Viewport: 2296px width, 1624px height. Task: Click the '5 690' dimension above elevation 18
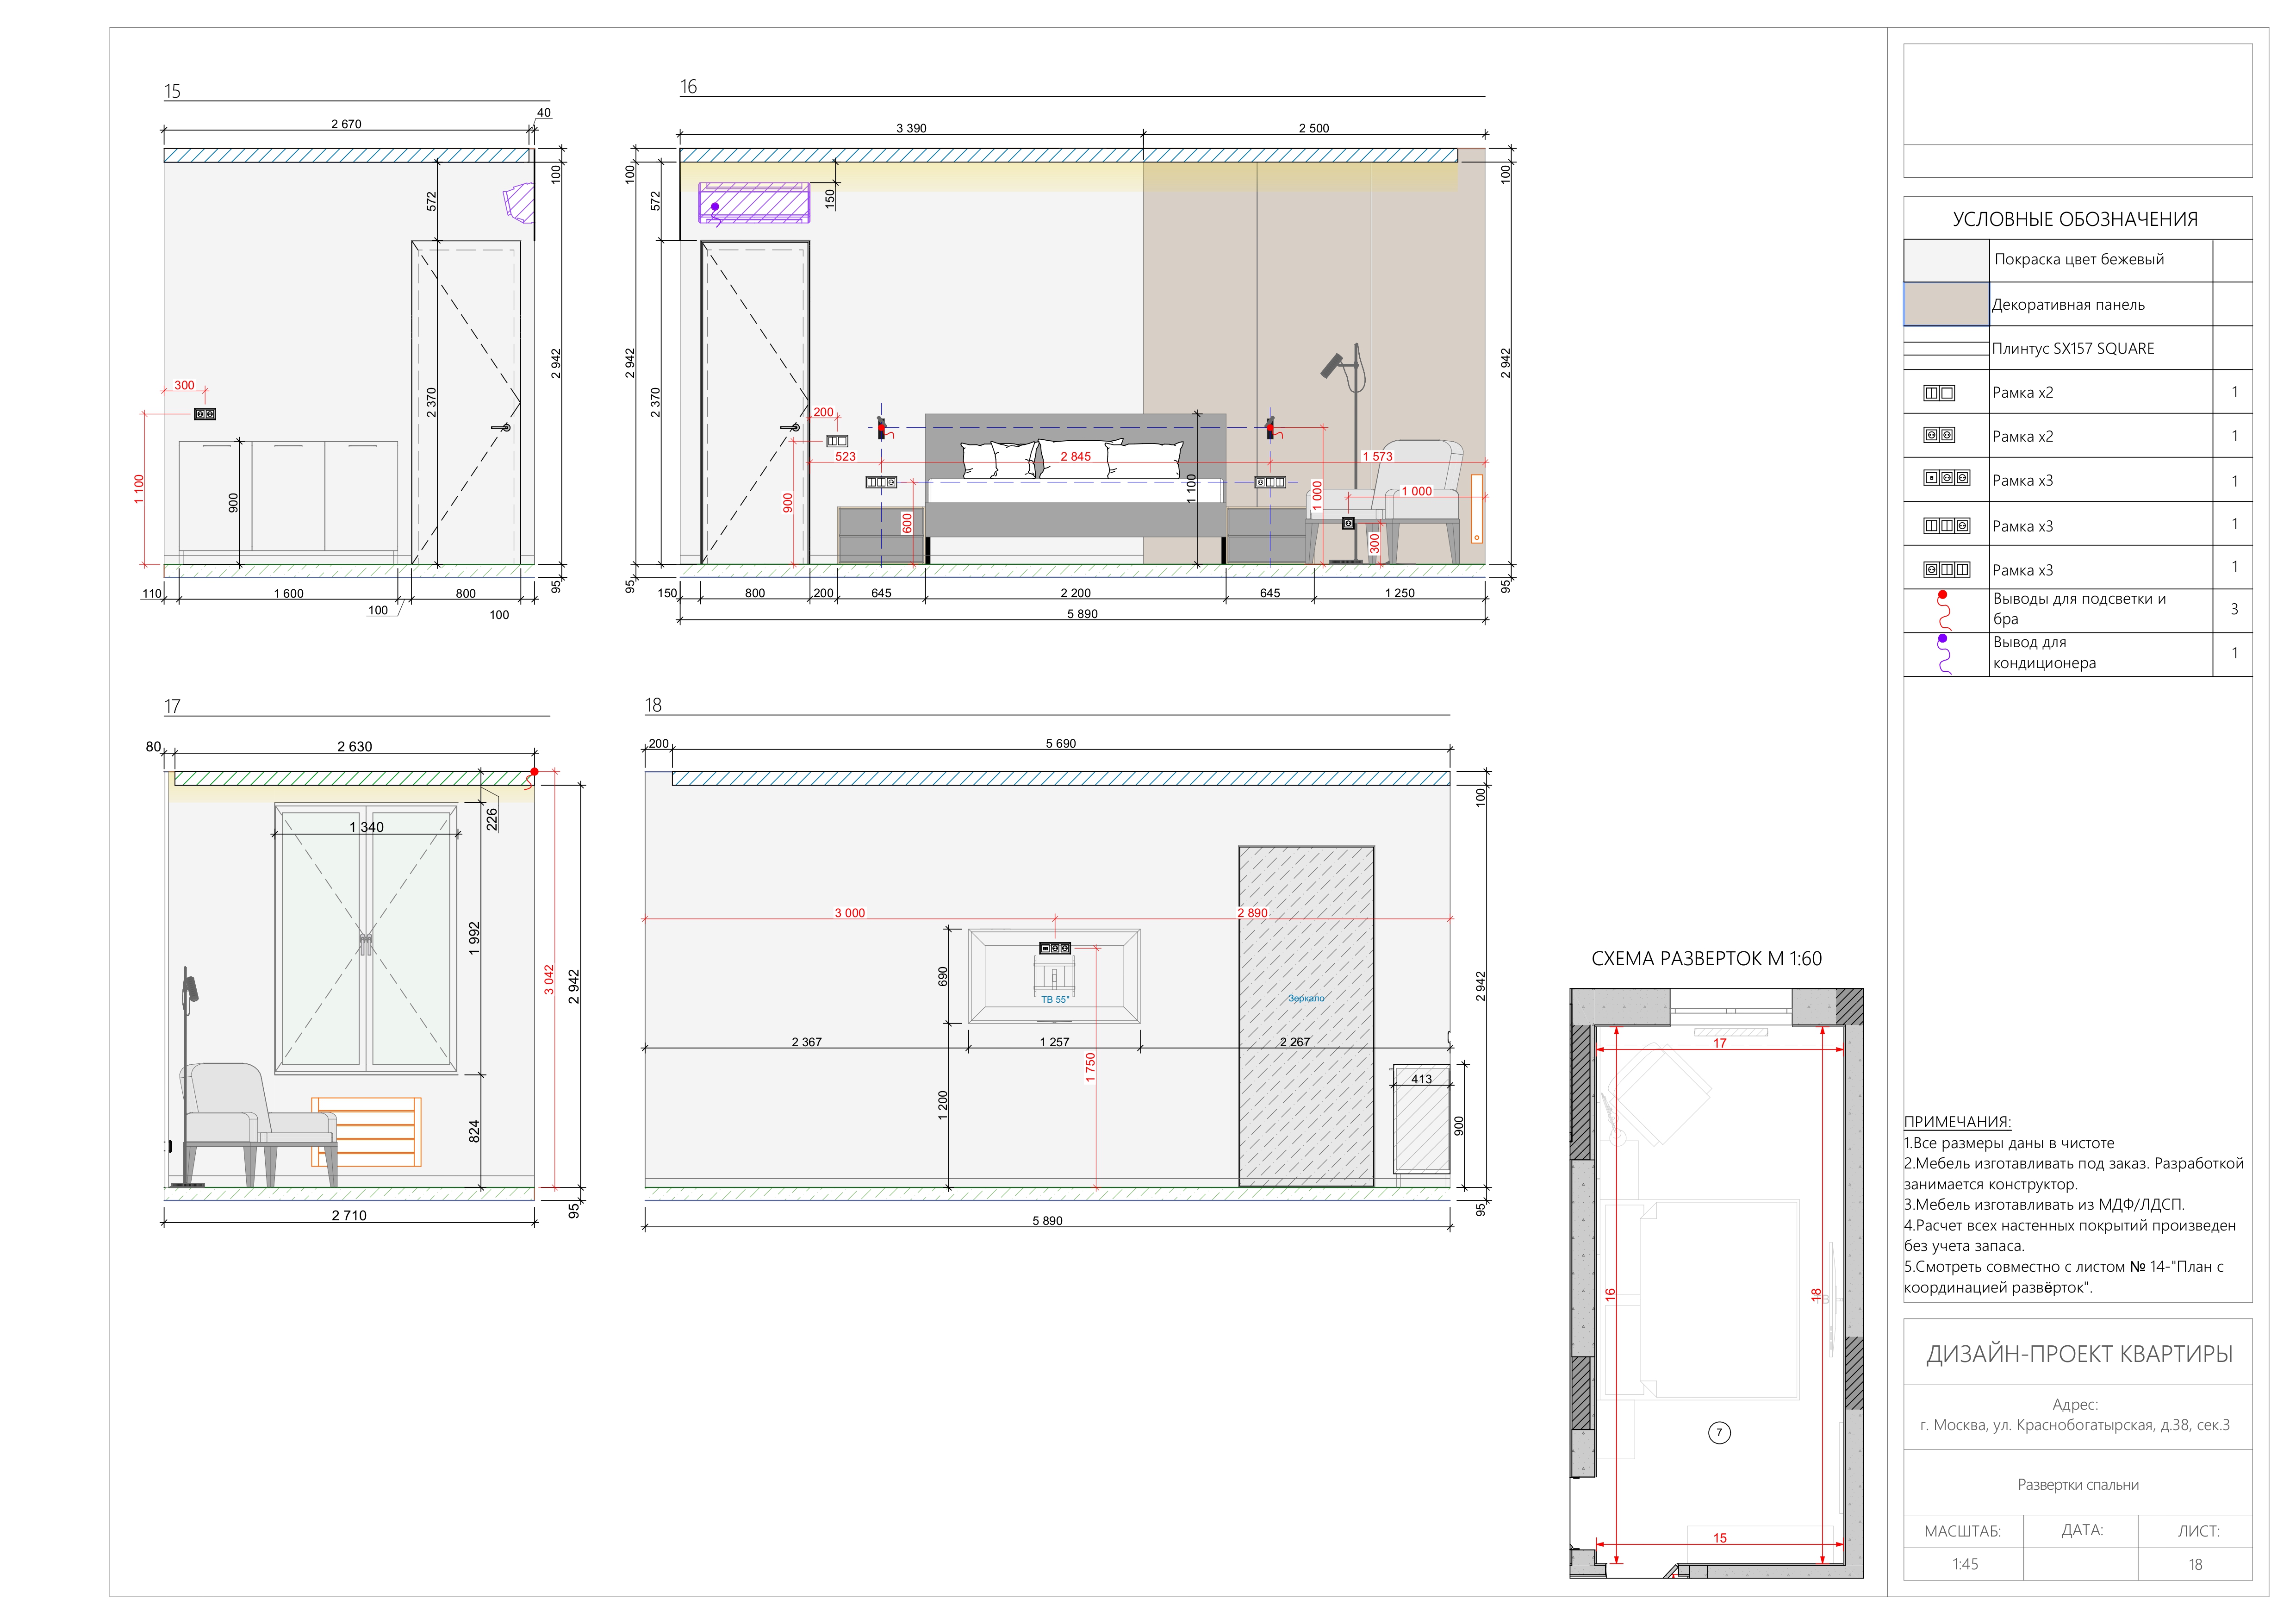click(x=1061, y=743)
